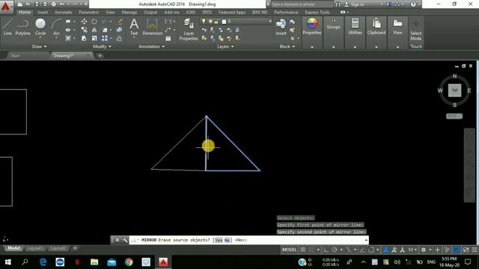Viewport: 479px width, 269px height.
Task: Open the layer name dropdown
Action: click(x=270, y=22)
